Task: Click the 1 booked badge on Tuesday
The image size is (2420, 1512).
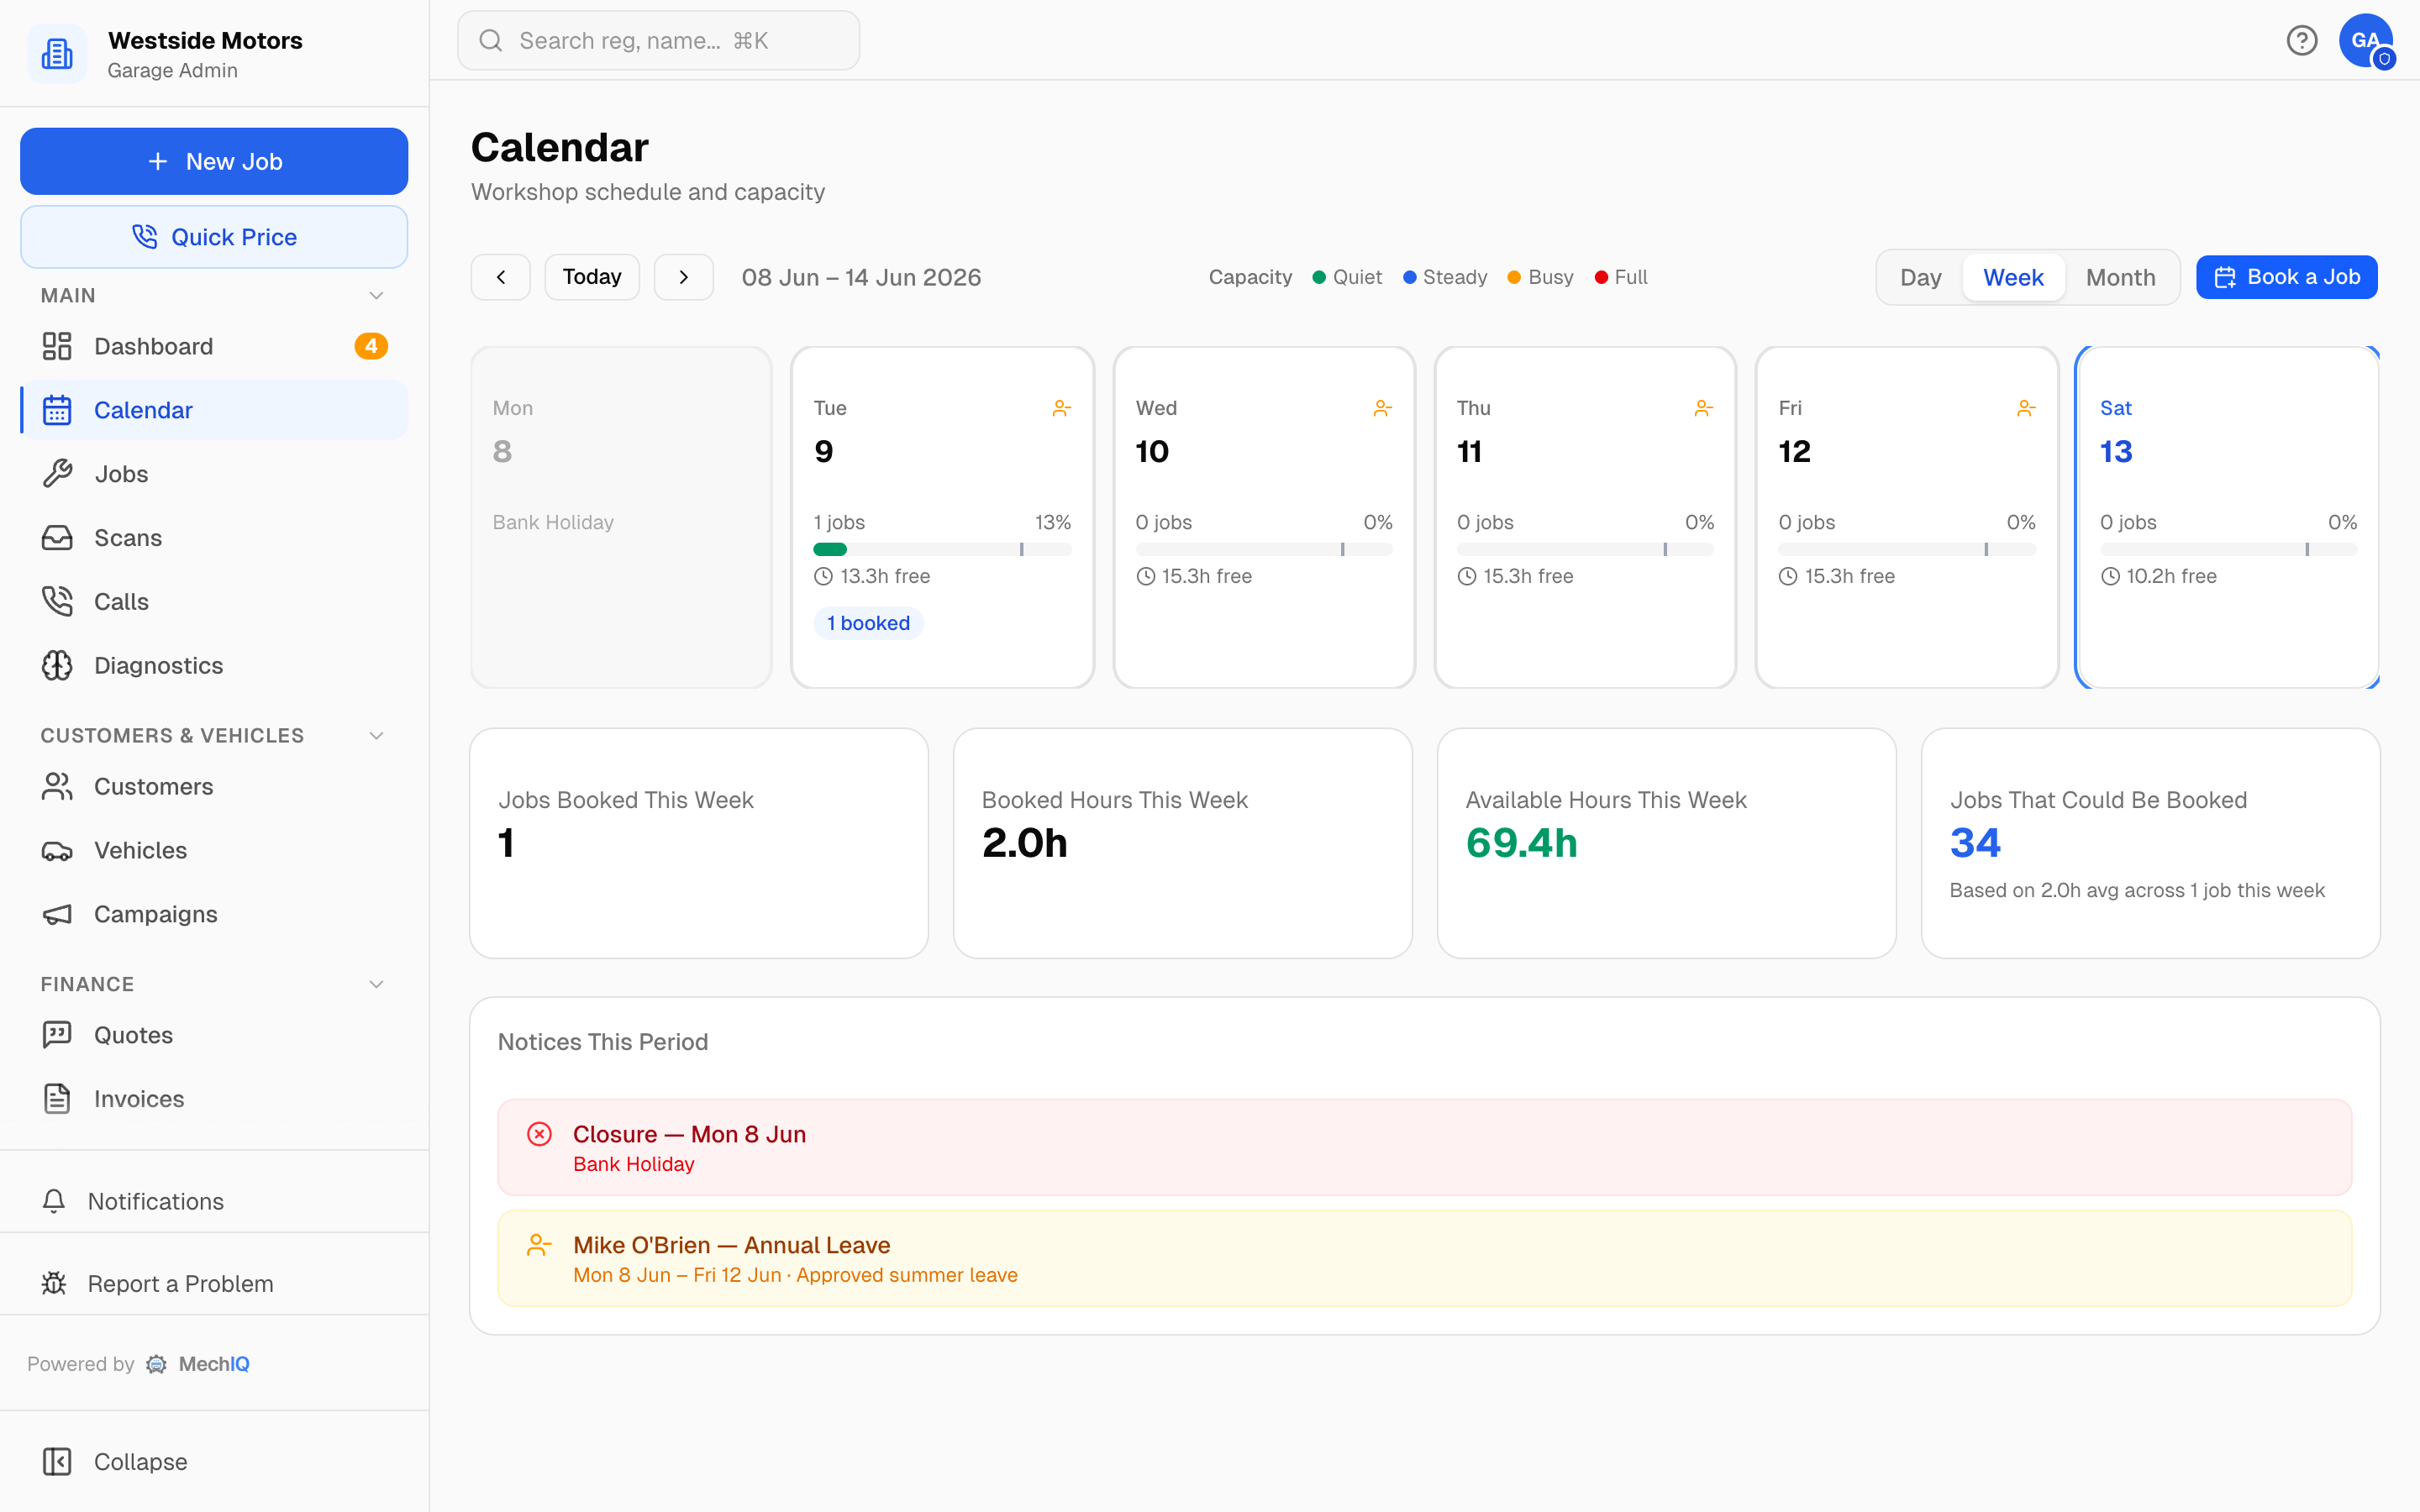Action: click(x=868, y=623)
